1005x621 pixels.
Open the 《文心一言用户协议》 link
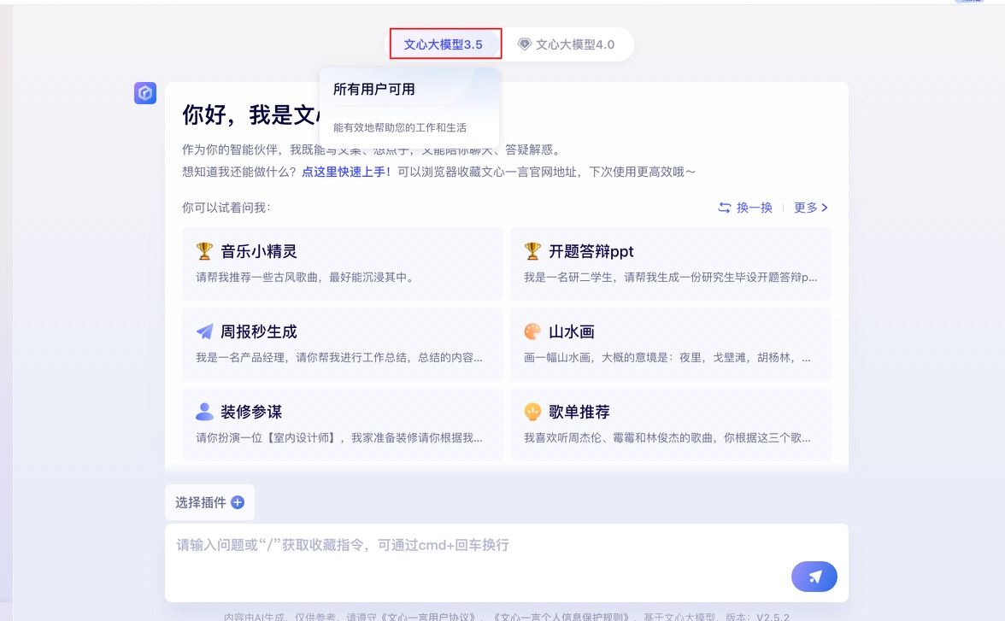click(426, 617)
